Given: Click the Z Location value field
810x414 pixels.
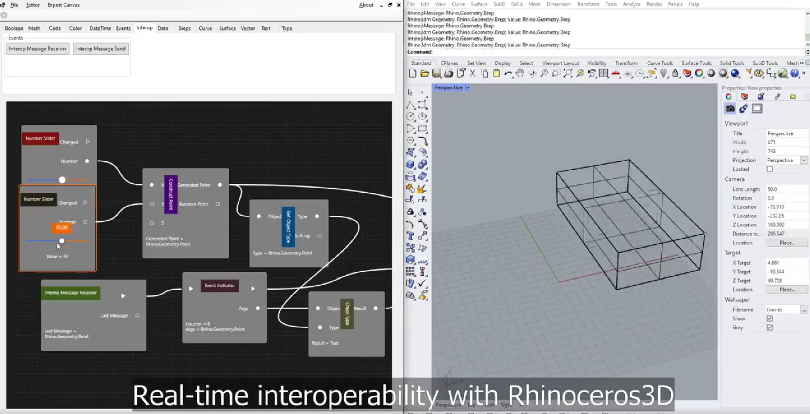Looking at the screenshot, I should tap(787, 225).
